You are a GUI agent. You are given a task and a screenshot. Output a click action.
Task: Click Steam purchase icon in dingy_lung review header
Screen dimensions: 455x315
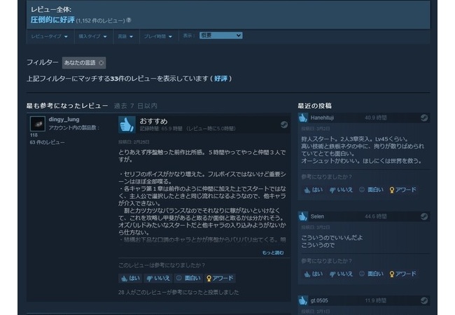(284, 125)
